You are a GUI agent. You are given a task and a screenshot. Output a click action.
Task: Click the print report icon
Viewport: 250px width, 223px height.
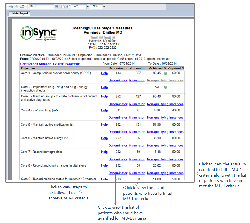click(x=11, y=7)
